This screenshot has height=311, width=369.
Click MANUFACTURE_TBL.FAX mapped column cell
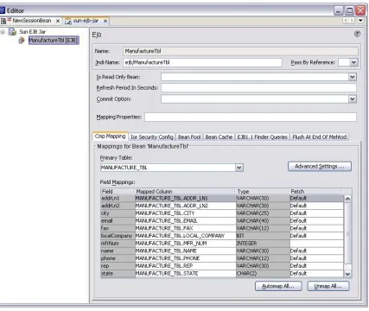[x=186, y=228]
